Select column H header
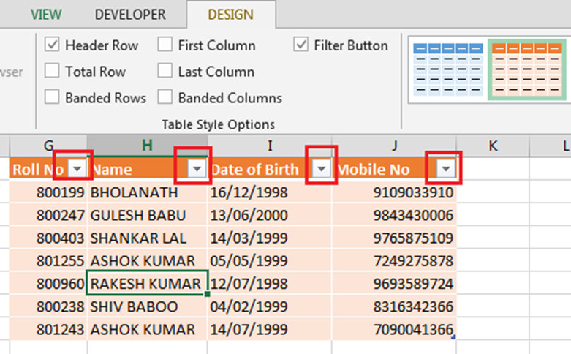Image resolution: width=571 pixels, height=354 pixels. click(147, 146)
